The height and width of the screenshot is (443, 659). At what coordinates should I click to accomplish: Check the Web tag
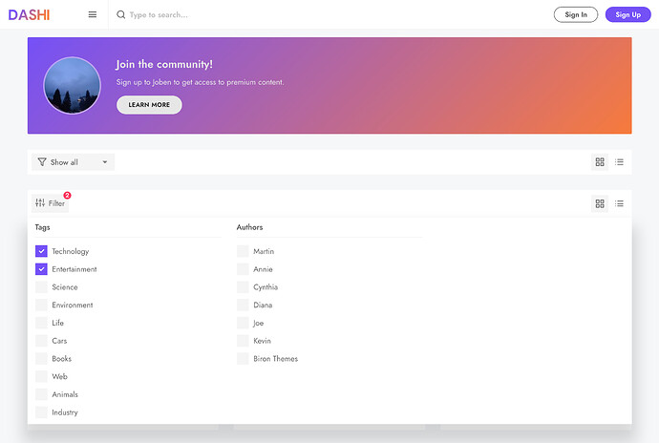click(x=41, y=376)
